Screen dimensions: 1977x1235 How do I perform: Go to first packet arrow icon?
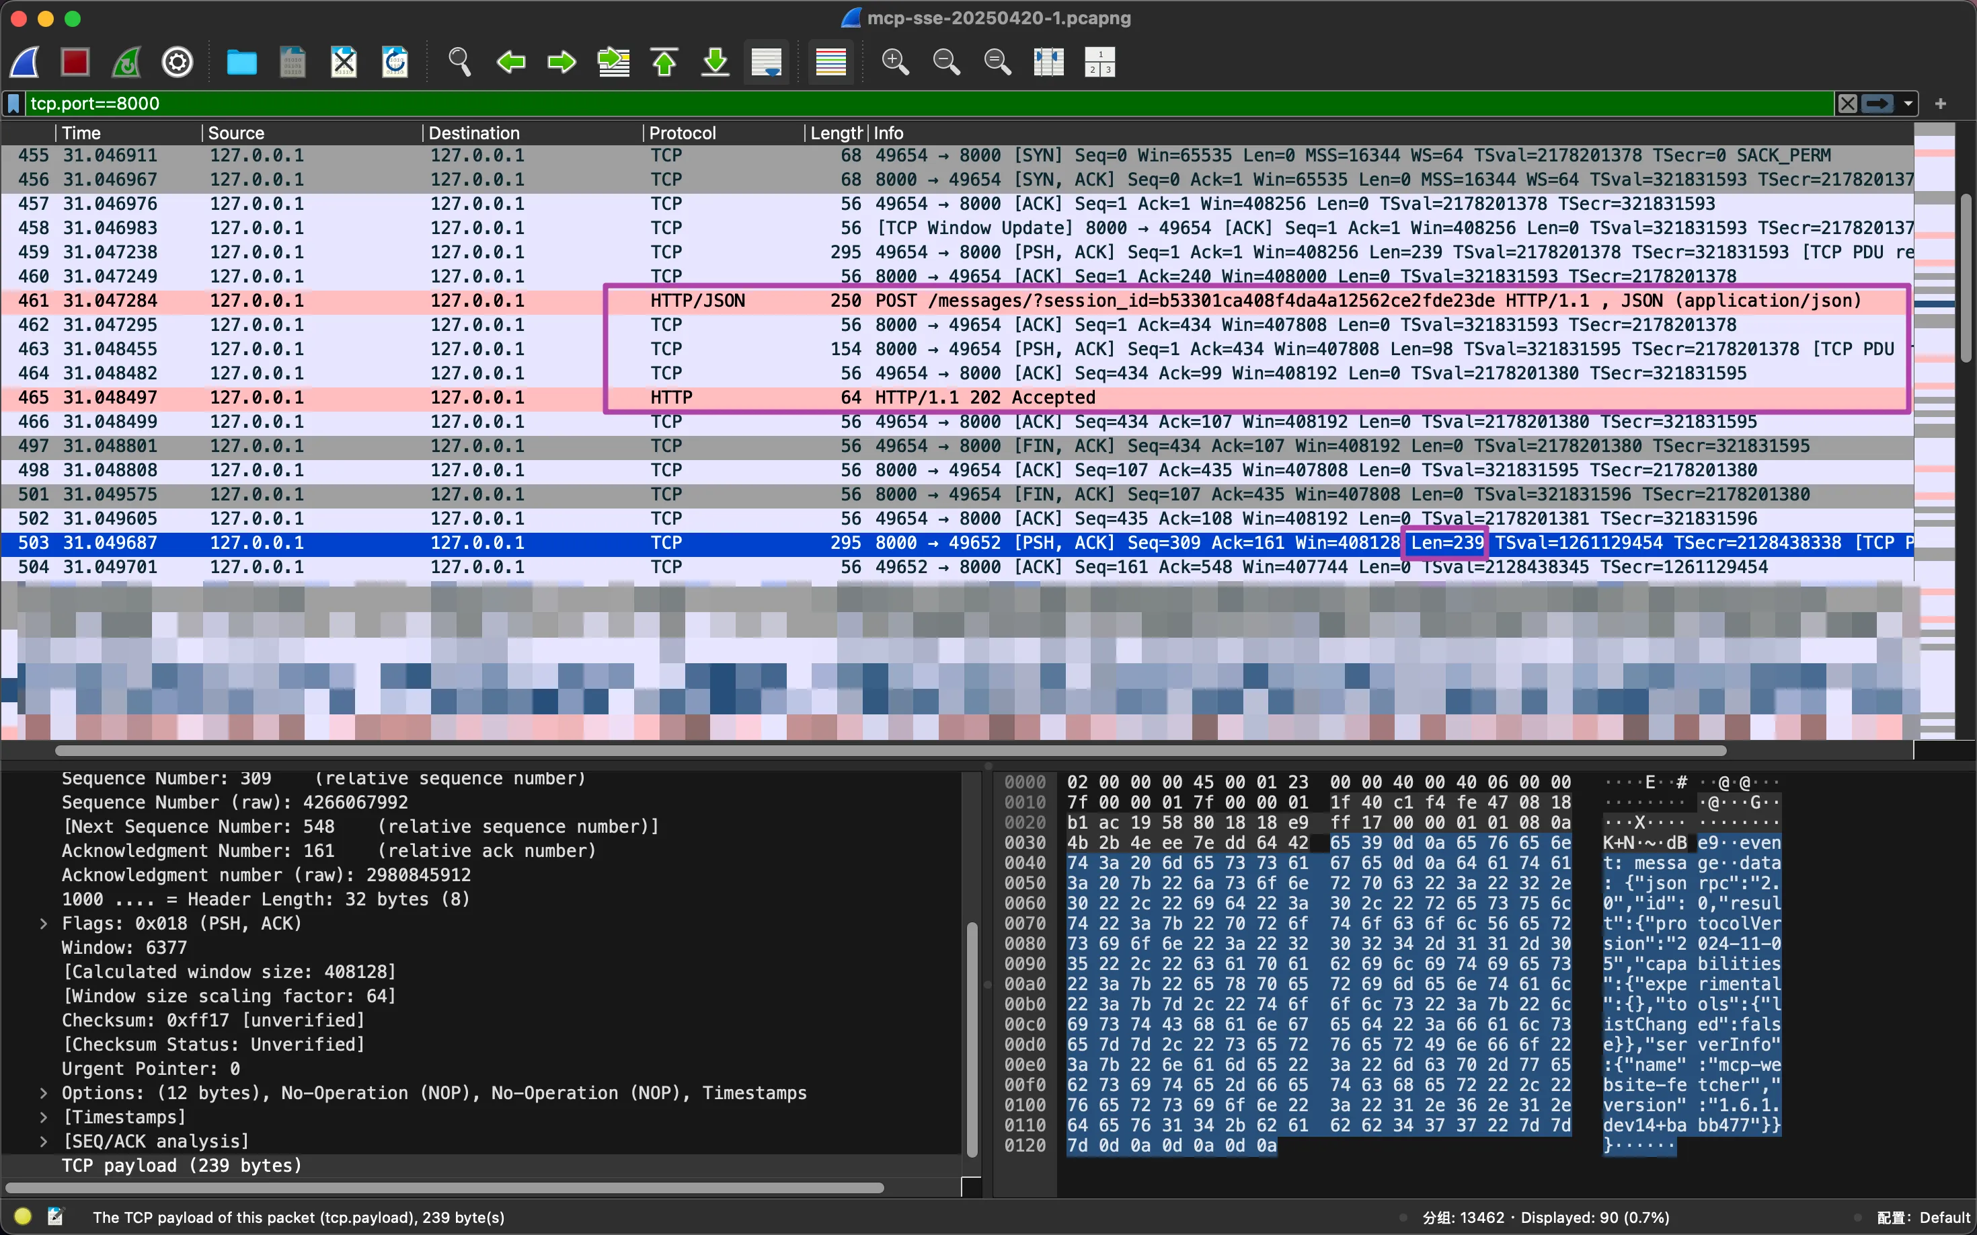pos(665,62)
